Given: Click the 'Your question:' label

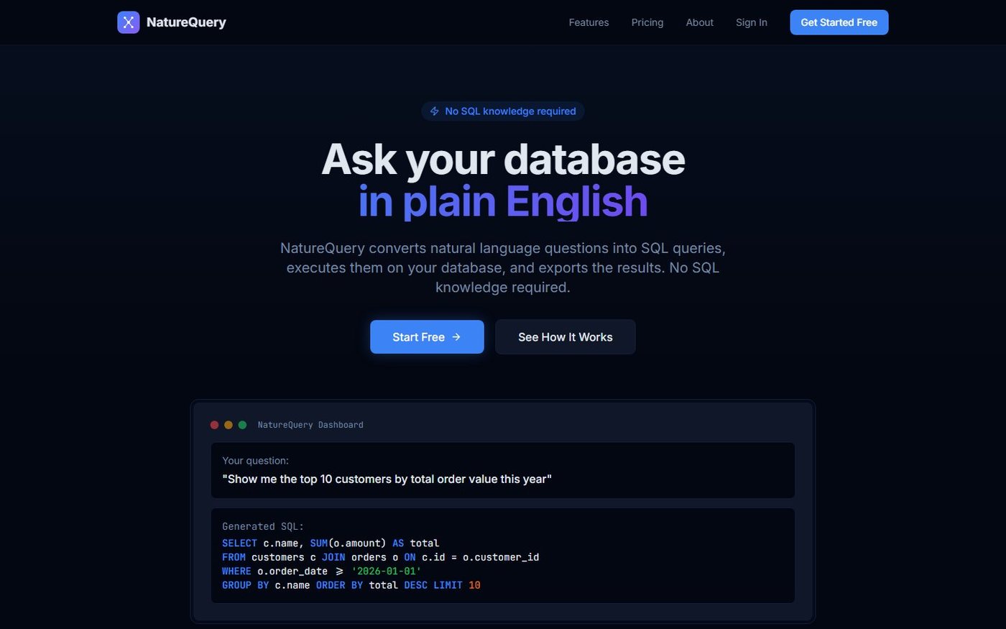Looking at the screenshot, I should tap(255, 461).
